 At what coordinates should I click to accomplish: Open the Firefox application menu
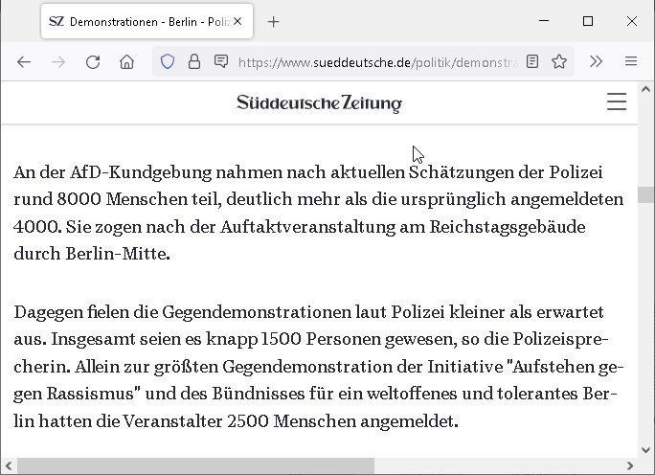point(631,62)
